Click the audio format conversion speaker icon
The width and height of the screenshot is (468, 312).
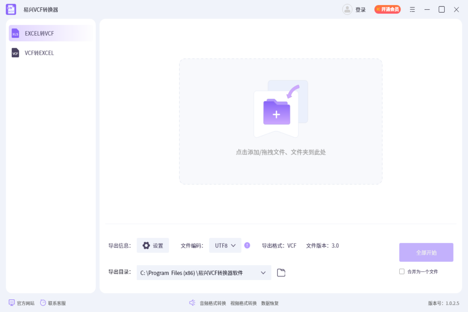[192, 303]
